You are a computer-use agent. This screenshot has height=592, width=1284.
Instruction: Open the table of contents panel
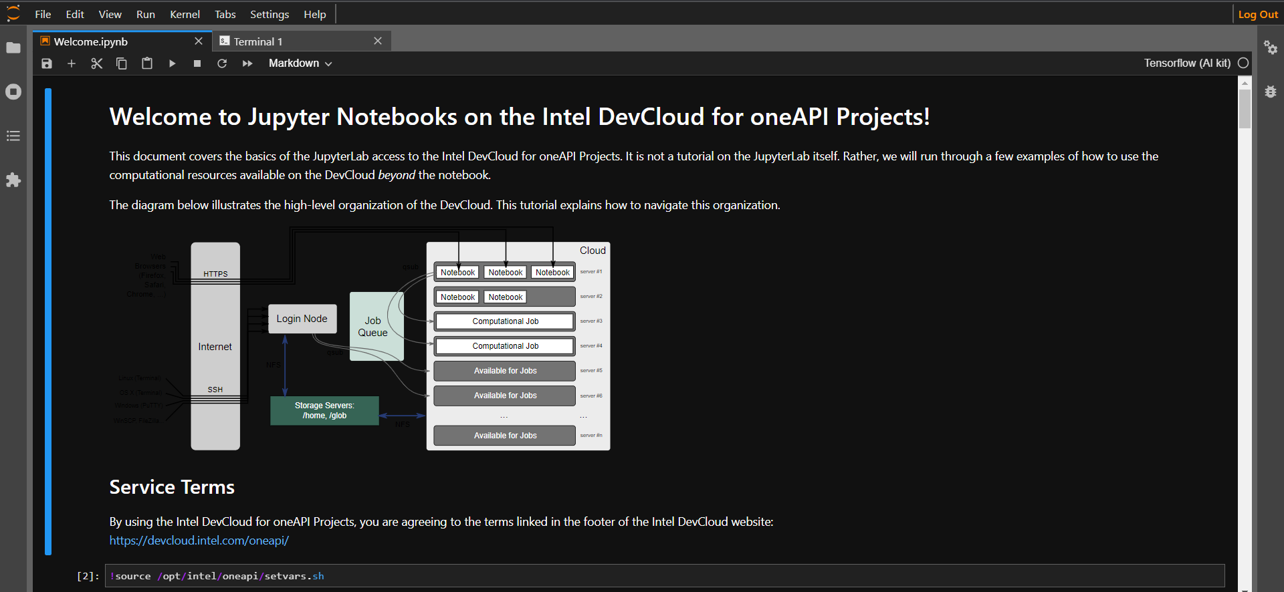click(x=13, y=136)
